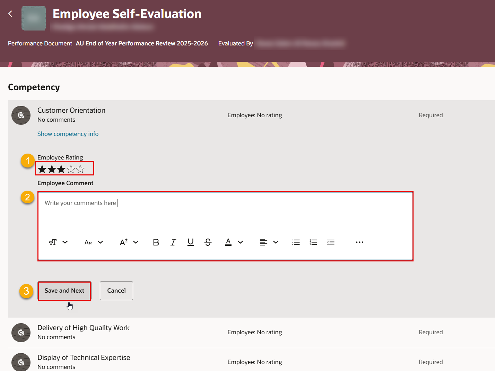
Task: Click Employee: No rating for Display of Technical Expertise
Action: [x=255, y=362]
